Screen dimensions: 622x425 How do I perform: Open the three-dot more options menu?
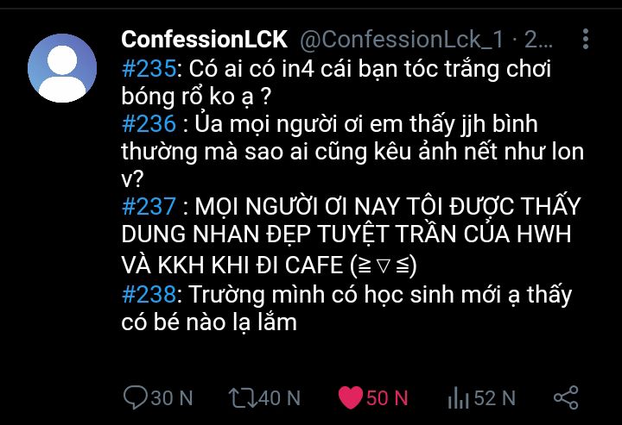click(x=586, y=39)
